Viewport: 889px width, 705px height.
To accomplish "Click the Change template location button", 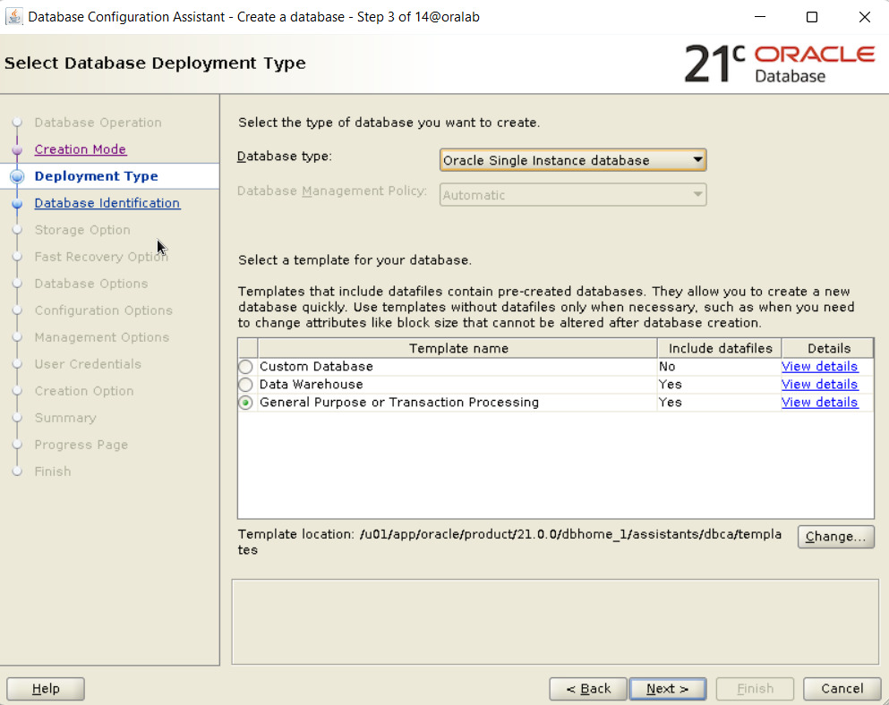I will (835, 536).
